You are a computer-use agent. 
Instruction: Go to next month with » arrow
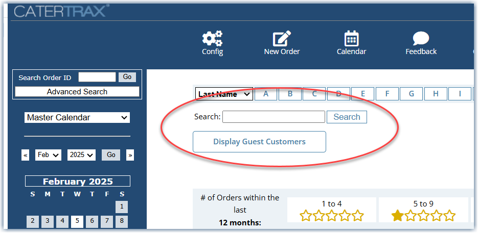pyautogui.click(x=130, y=155)
